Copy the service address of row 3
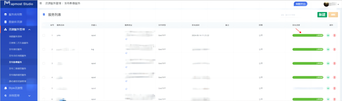The image size is (342, 101). click(x=126, y=67)
